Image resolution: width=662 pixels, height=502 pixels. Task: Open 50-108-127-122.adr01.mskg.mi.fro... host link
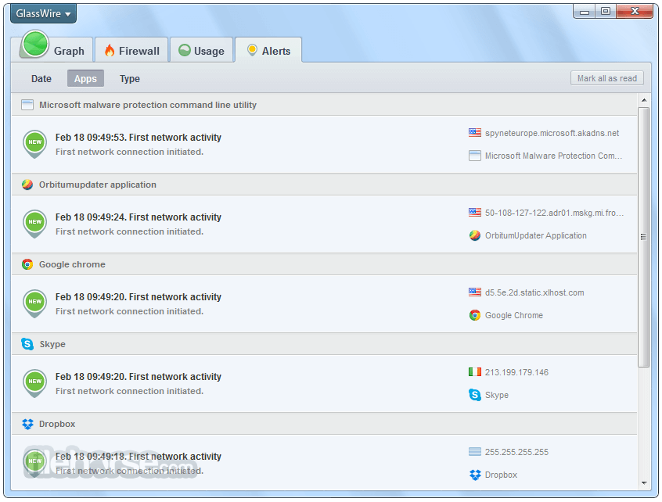tap(554, 213)
